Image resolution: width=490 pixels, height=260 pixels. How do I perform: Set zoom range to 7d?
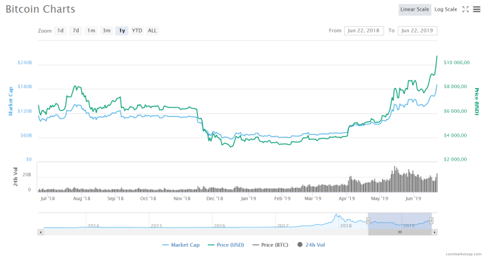(x=76, y=31)
